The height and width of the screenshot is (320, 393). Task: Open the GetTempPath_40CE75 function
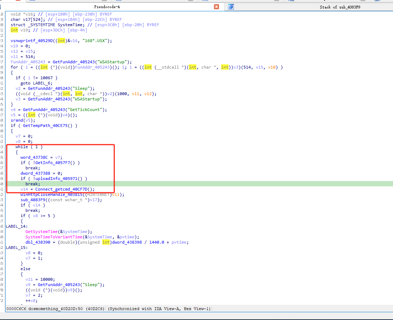point(45,126)
